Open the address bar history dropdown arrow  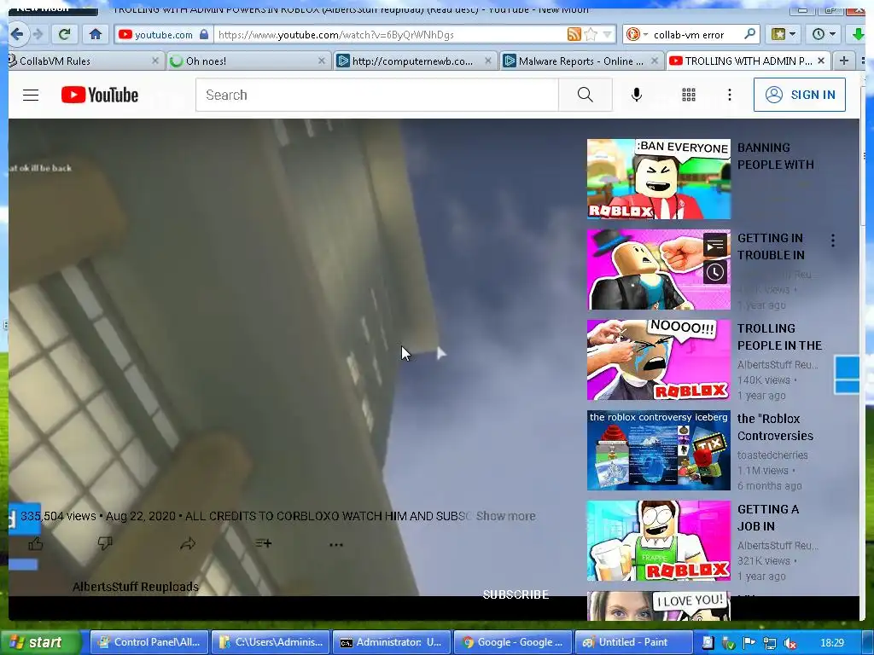608,34
